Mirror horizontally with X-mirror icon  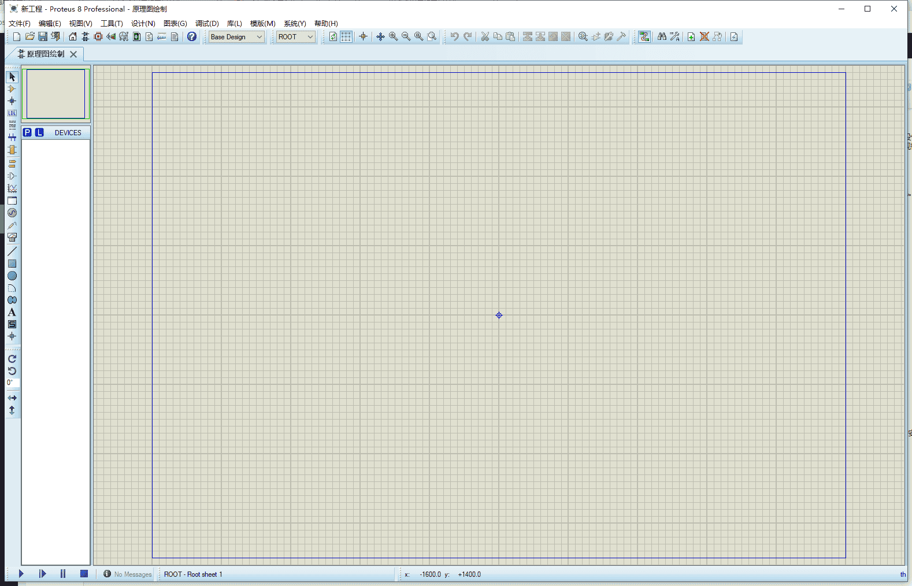click(x=12, y=398)
